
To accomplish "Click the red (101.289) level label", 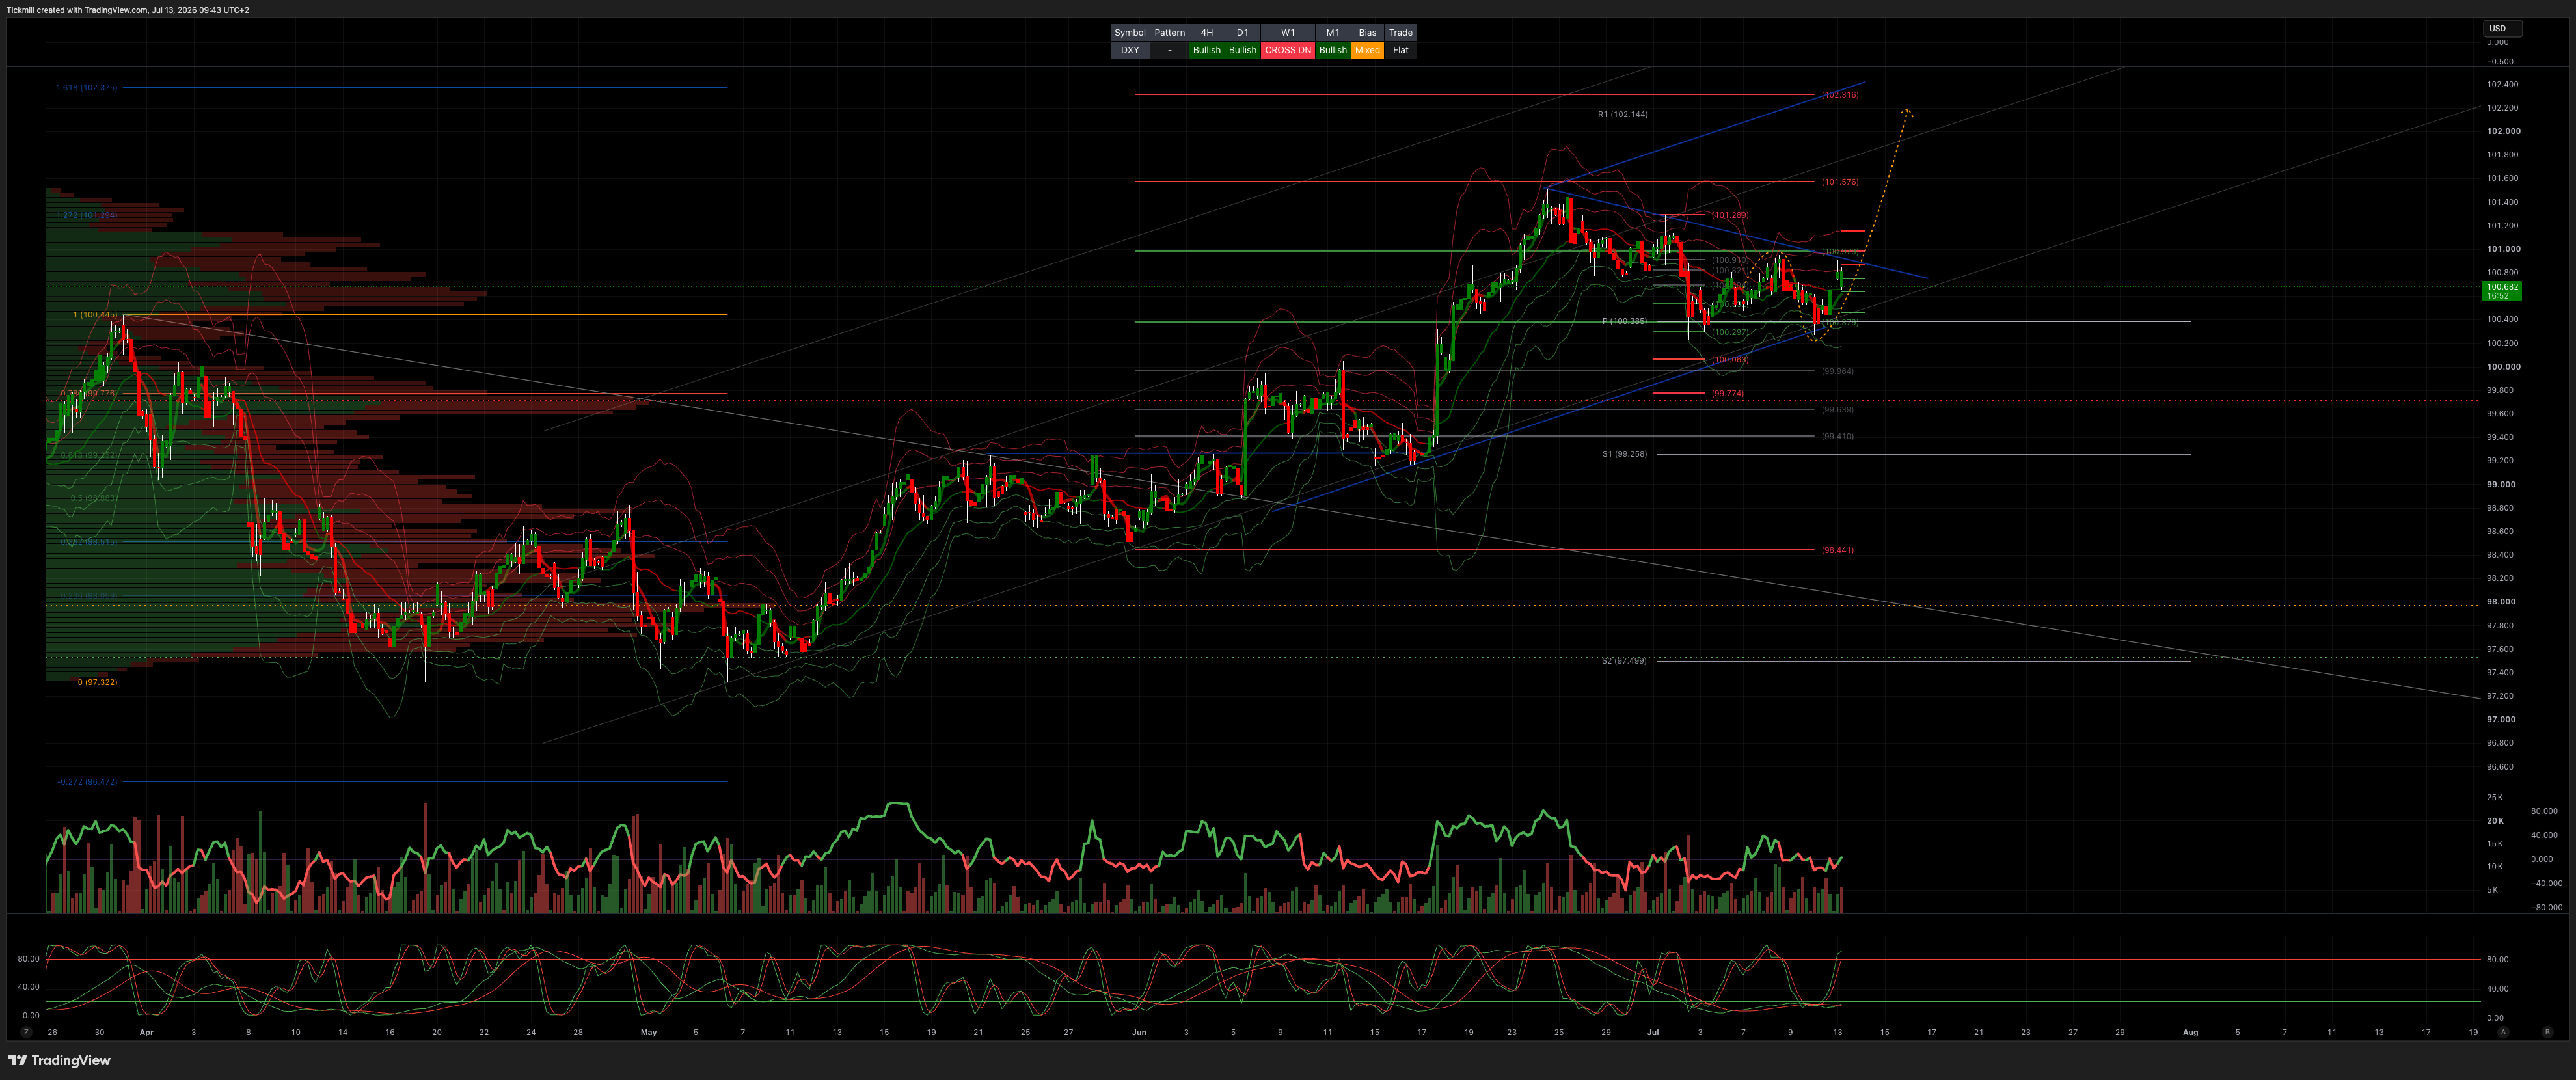I will coord(1730,215).
